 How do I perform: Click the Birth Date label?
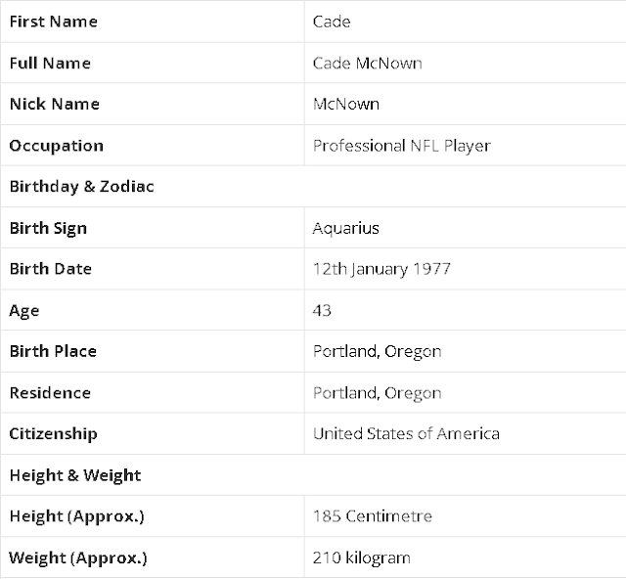[51, 269]
